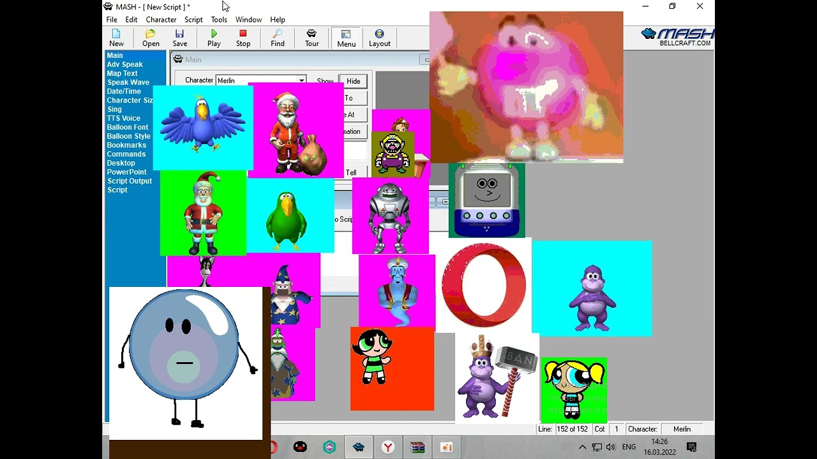Click the purple gorilla on cyan background
This screenshot has width=817, height=459.
(x=592, y=289)
